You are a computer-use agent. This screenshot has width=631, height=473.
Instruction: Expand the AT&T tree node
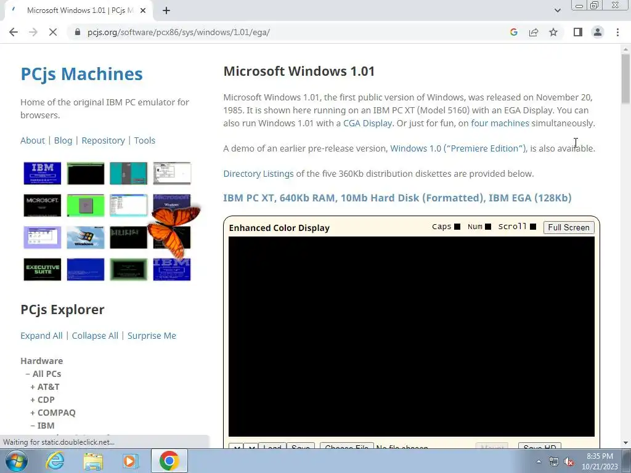[45, 387]
